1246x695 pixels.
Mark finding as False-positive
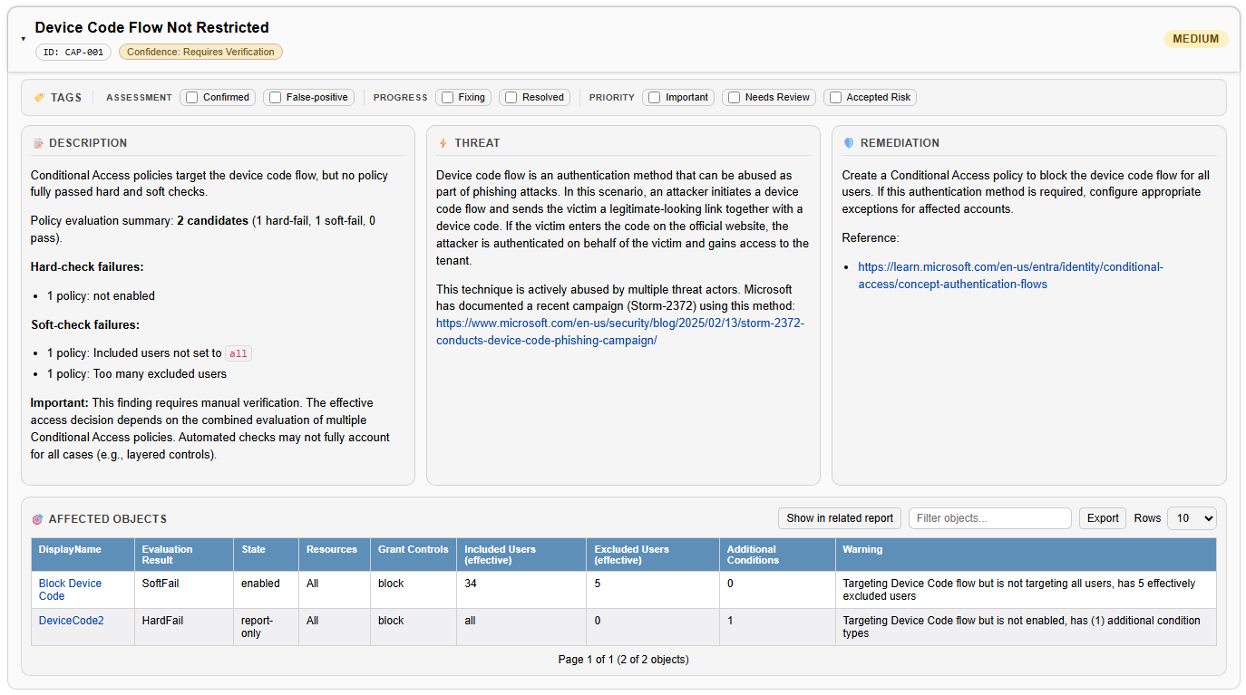click(275, 98)
